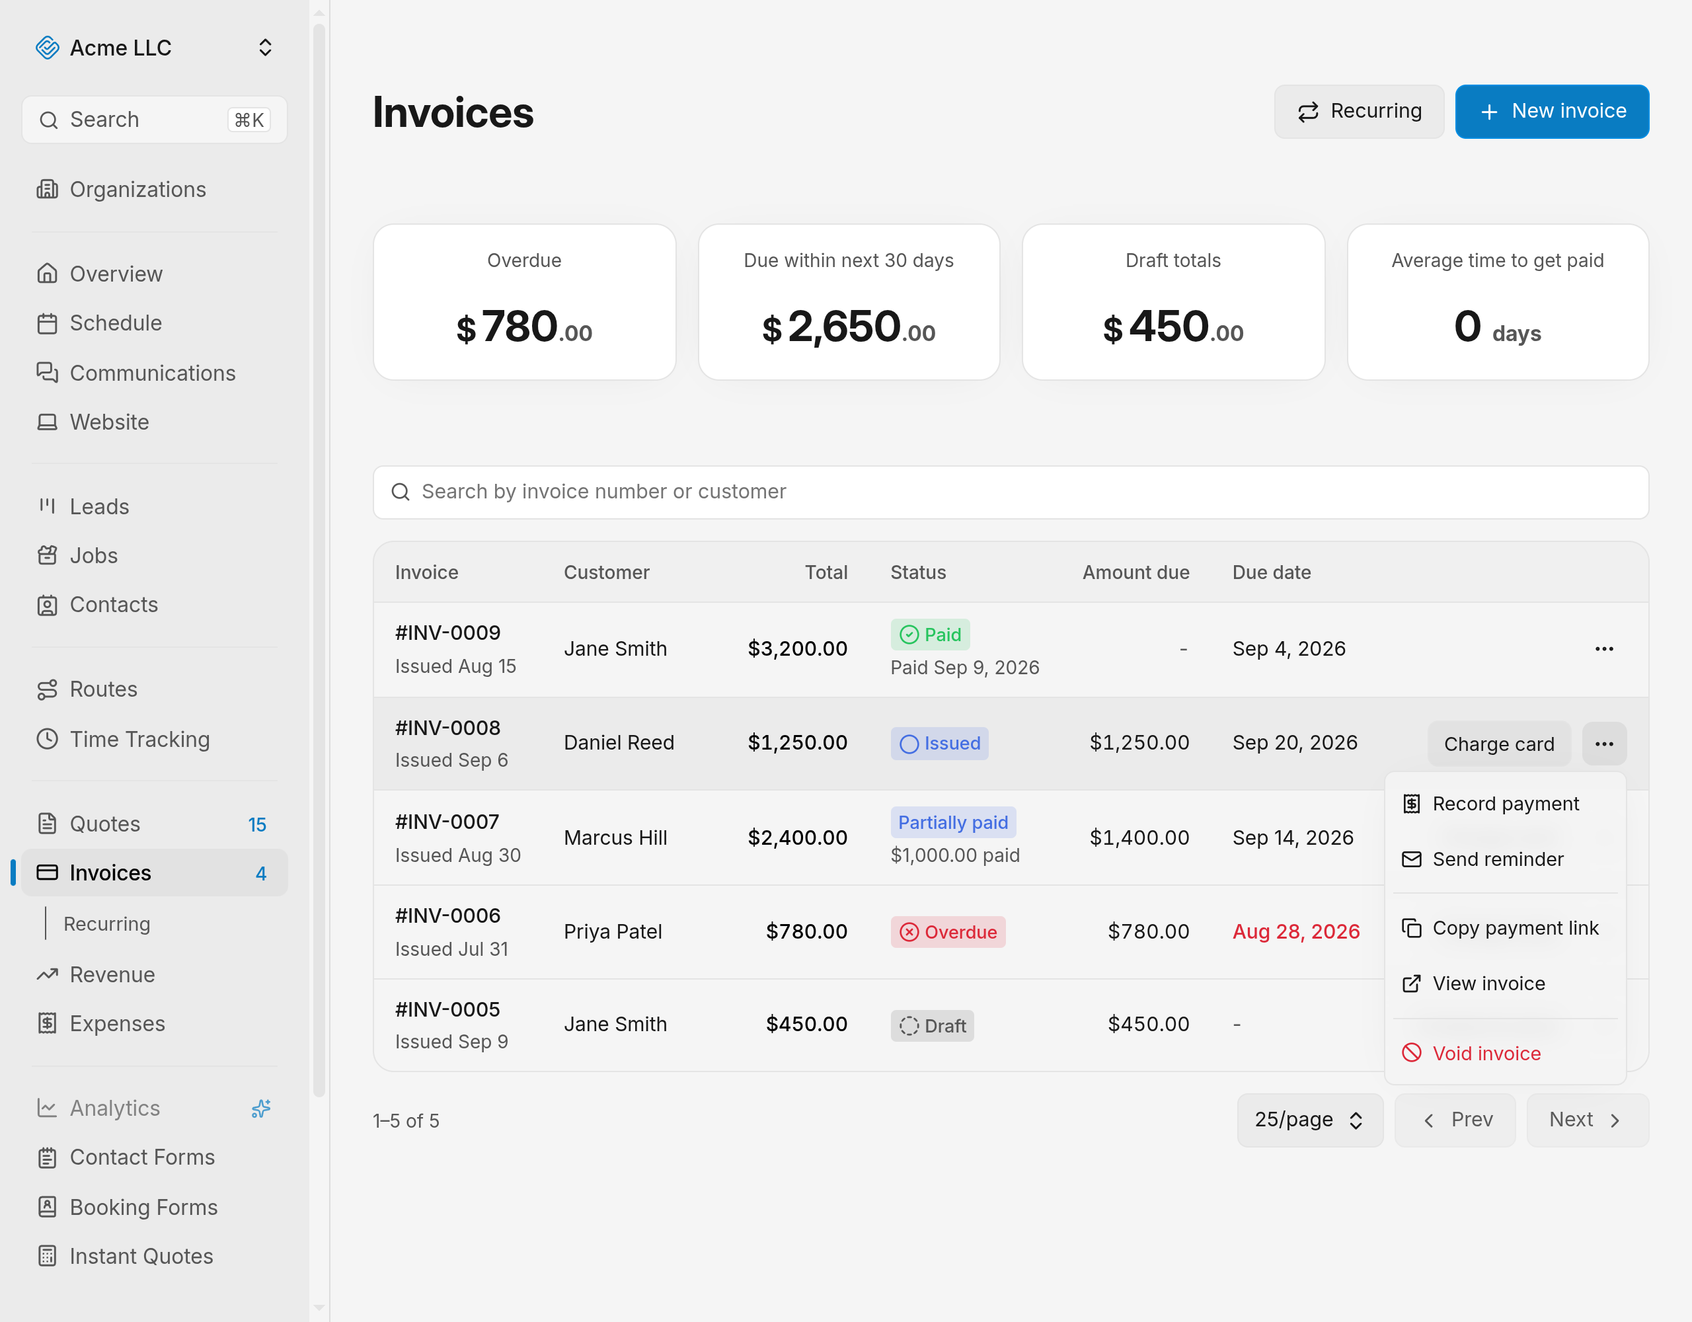Focus the sidebar Search box
Image resolution: width=1692 pixels, height=1322 pixels.
[154, 120]
